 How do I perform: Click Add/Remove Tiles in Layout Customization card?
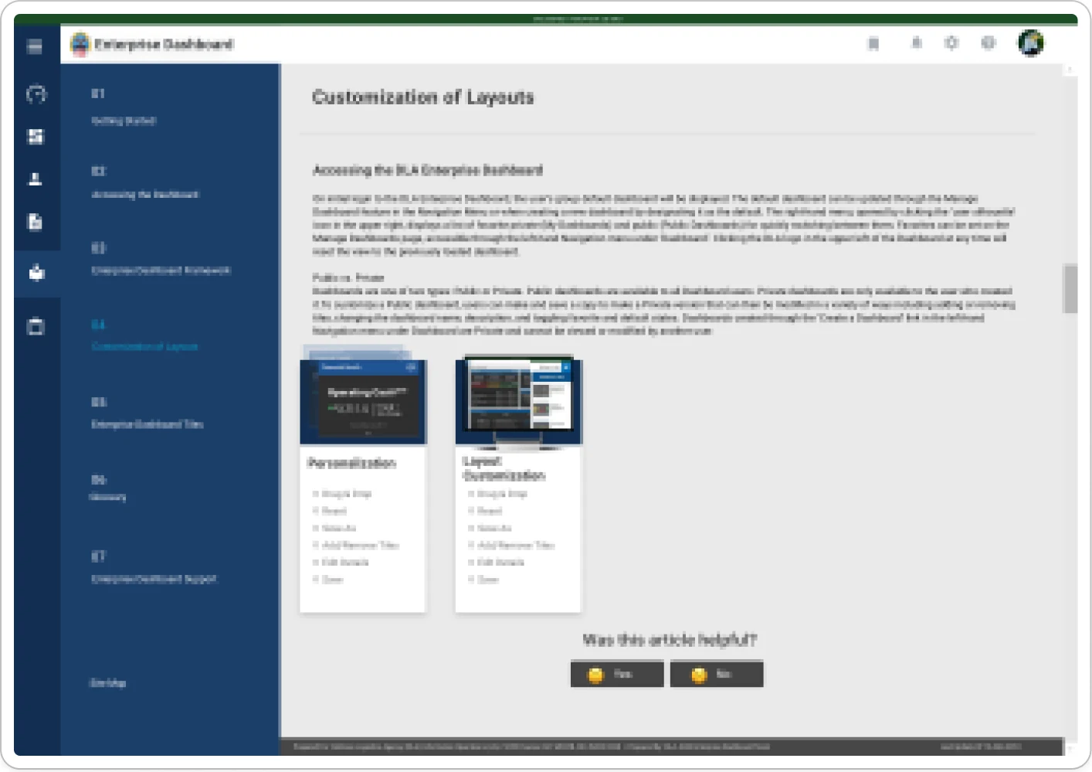(516, 546)
